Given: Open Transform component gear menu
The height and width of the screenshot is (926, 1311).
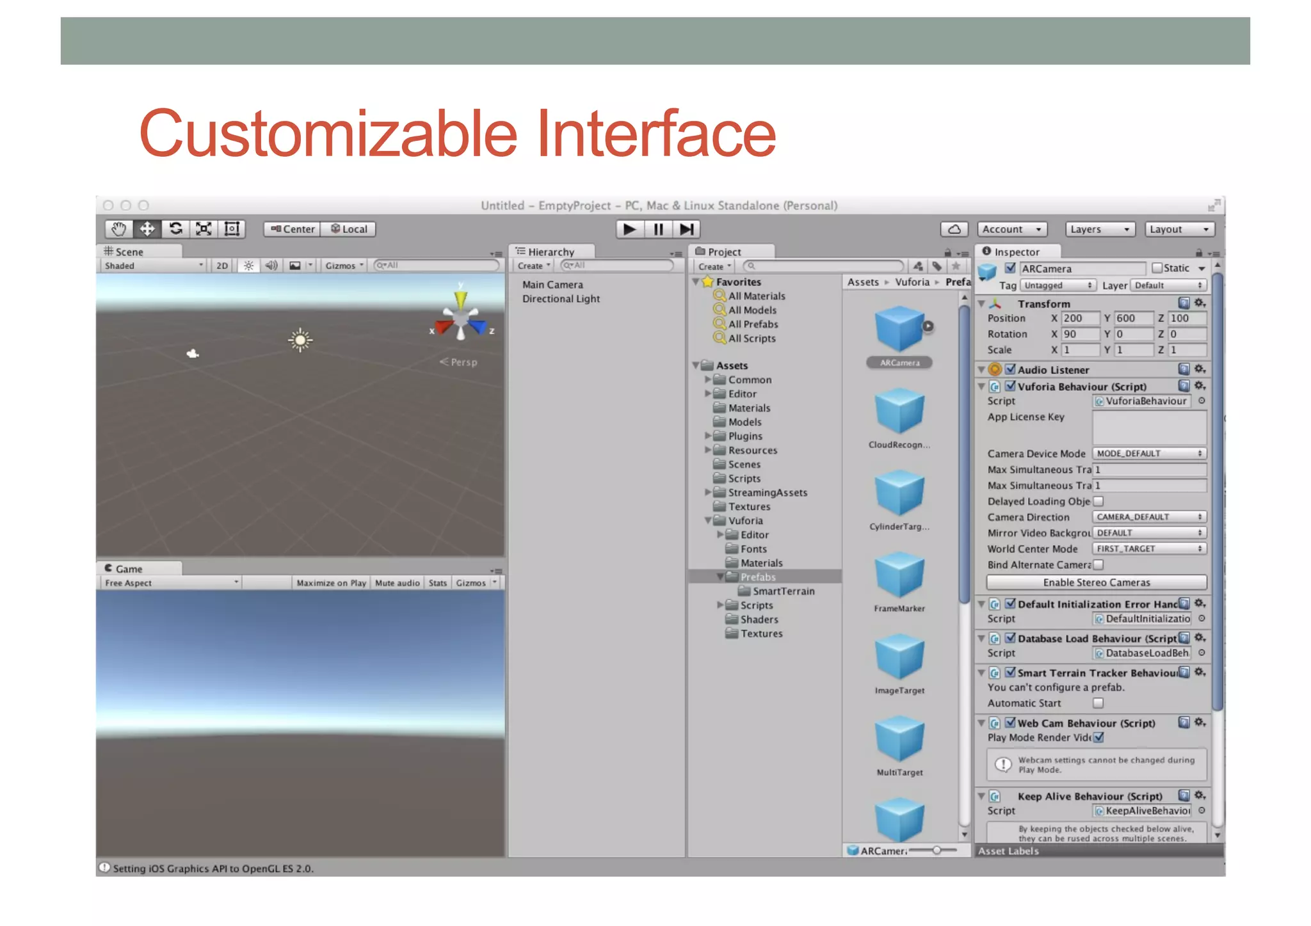Looking at the screenshot, I should pyautogui.click(x=1200, y=303).
